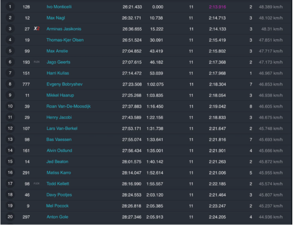Click the FLEX badge next to Jago Geerts

click(x=37, y=62)
